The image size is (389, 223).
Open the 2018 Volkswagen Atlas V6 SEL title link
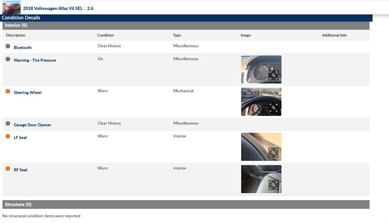[53, 8]
